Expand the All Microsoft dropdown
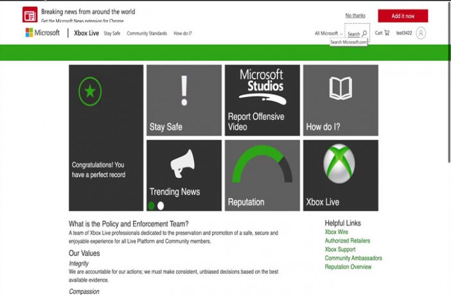The height and width of the screenshot is (295, 451). (x=328, y=33)
